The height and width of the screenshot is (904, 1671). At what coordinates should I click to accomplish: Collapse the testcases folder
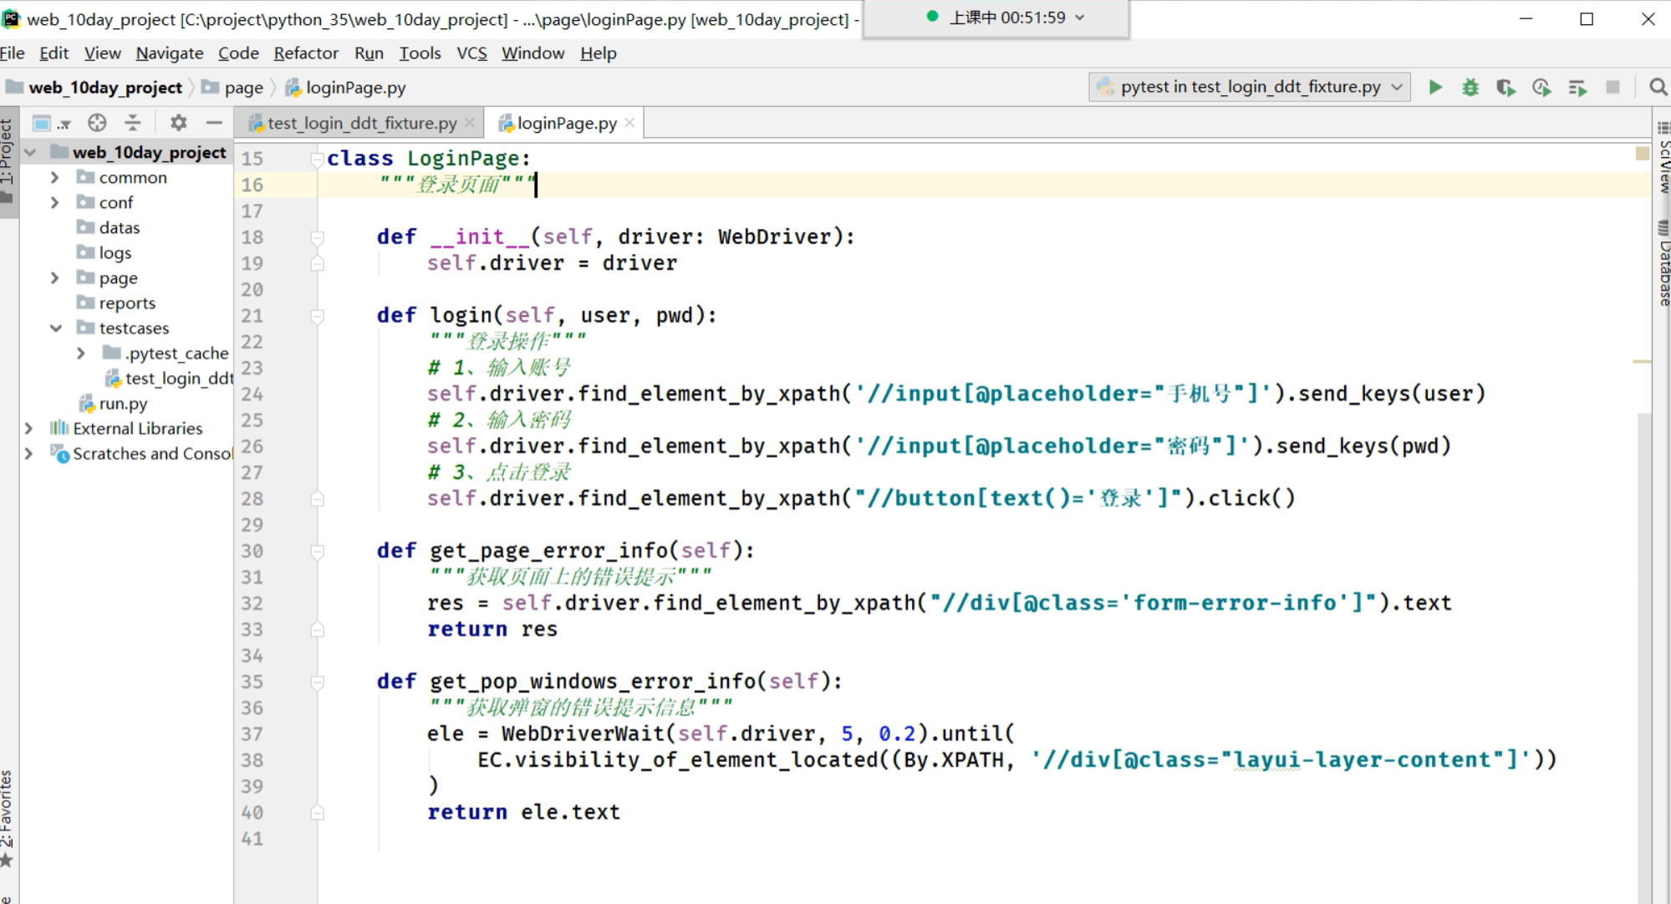click(55, 328)
